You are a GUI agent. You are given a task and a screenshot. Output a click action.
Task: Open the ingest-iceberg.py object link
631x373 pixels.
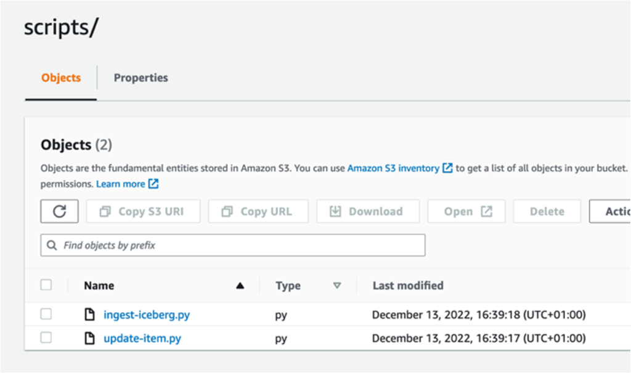point(147,315)
